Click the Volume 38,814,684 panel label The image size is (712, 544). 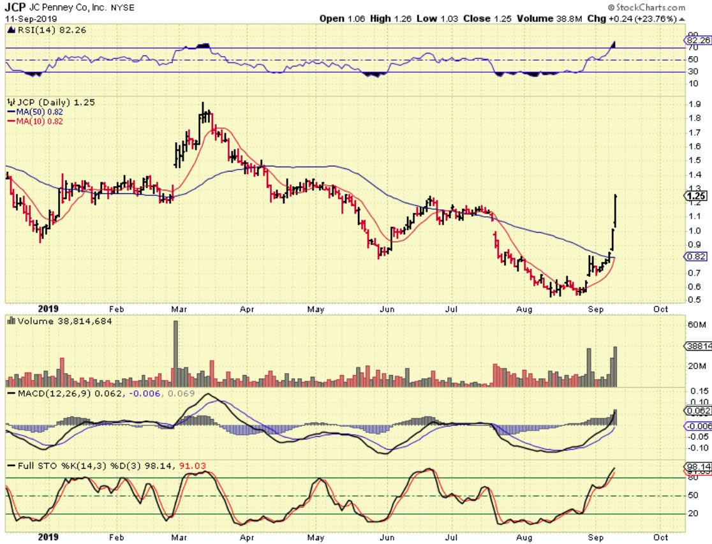coord(64,321)
